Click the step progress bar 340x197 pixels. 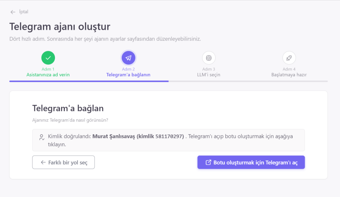(168, 81)
